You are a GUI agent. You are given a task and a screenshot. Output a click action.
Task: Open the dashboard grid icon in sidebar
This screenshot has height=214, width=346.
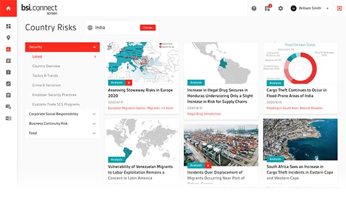tap(8, 26)
